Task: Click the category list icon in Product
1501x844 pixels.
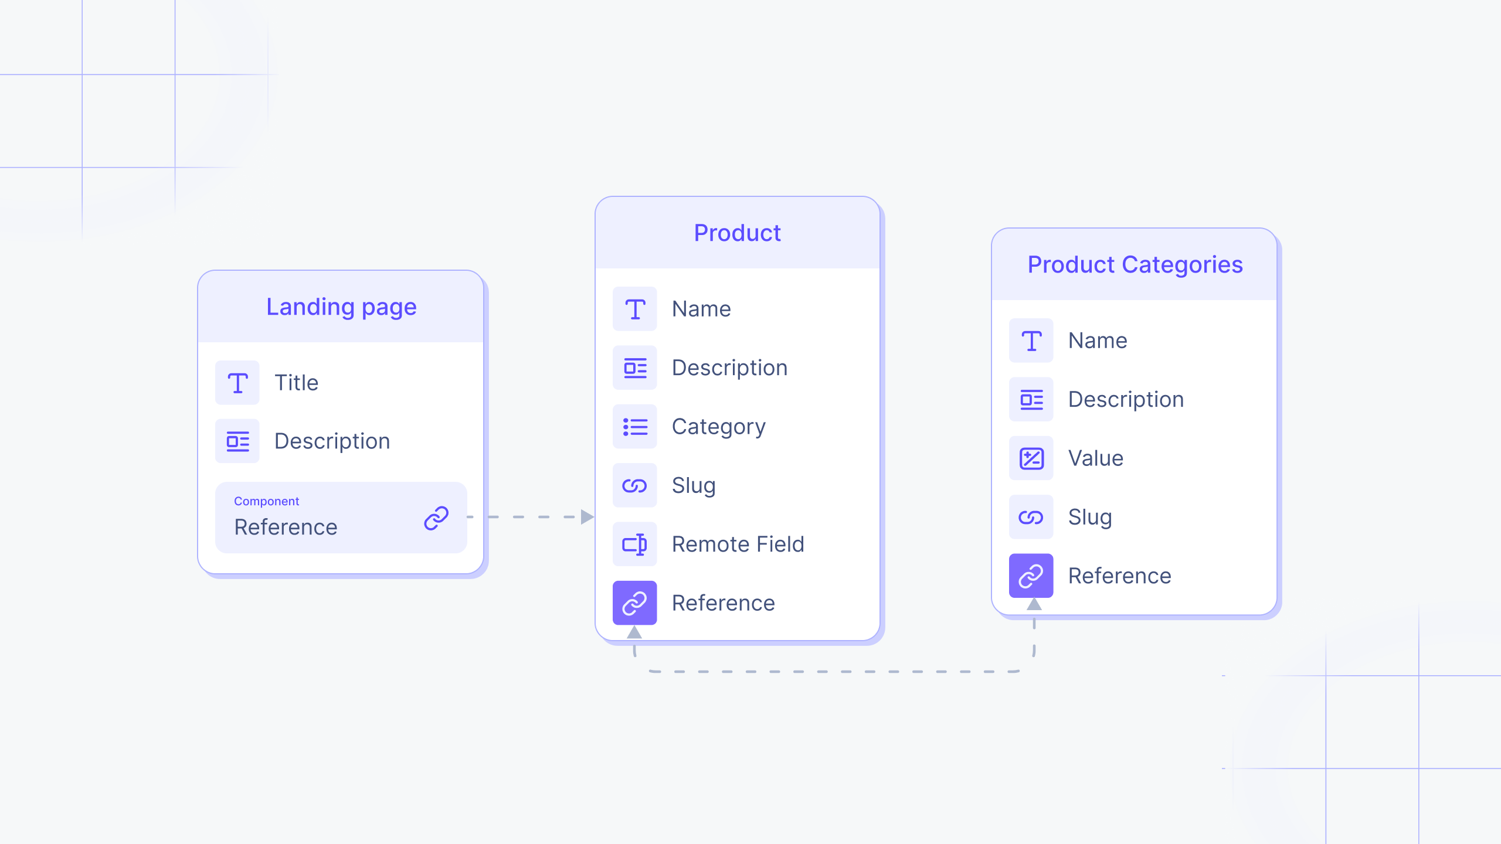Action: click(635, 424)
